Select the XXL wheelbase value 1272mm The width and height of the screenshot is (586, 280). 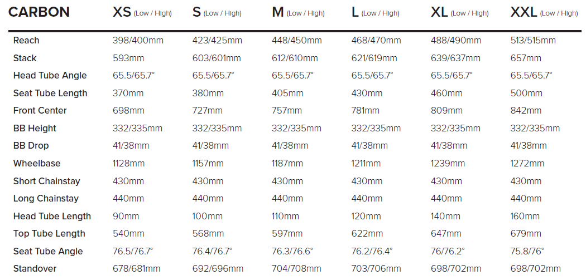point(527,163)
